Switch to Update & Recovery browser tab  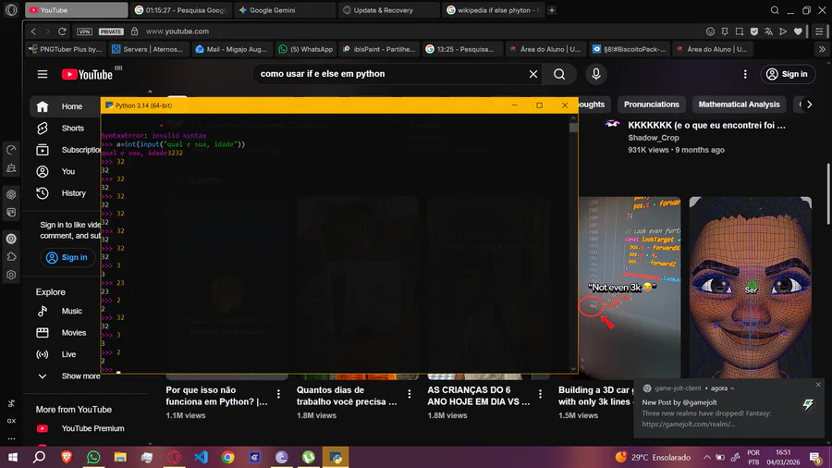tap(389, 10)
